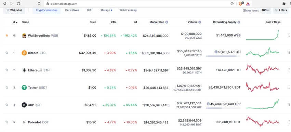
Task: Open the Watchlist button
Action: 14,10
